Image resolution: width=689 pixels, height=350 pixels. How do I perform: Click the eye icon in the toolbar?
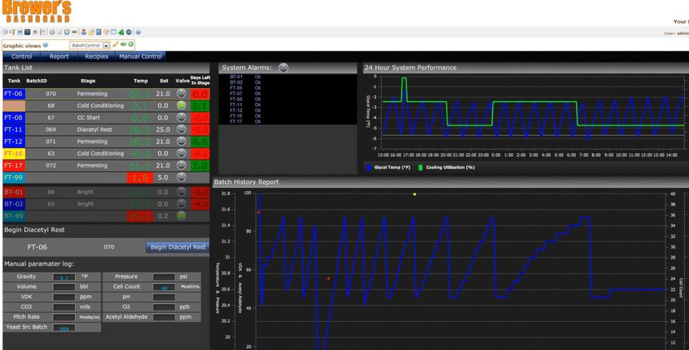click(35, 32)
